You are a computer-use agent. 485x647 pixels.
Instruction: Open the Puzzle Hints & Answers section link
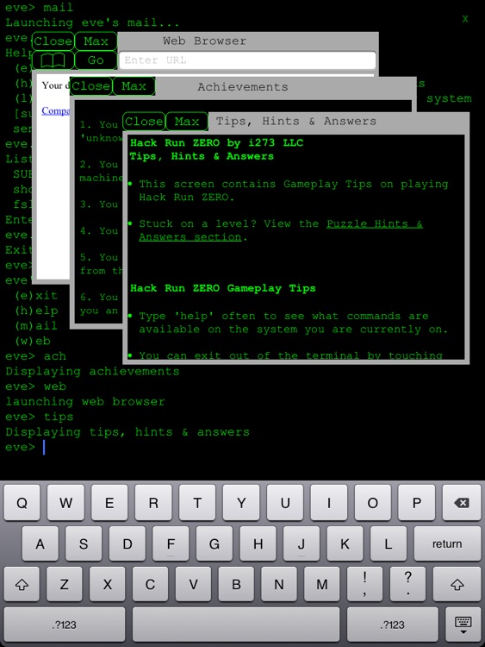tap(281, 230)
